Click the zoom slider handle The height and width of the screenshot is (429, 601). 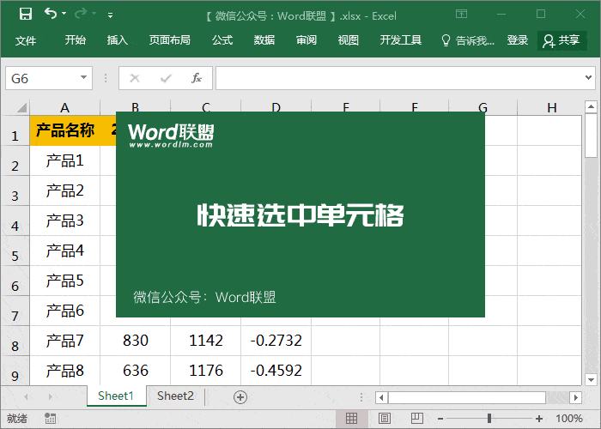click(489, 419)
